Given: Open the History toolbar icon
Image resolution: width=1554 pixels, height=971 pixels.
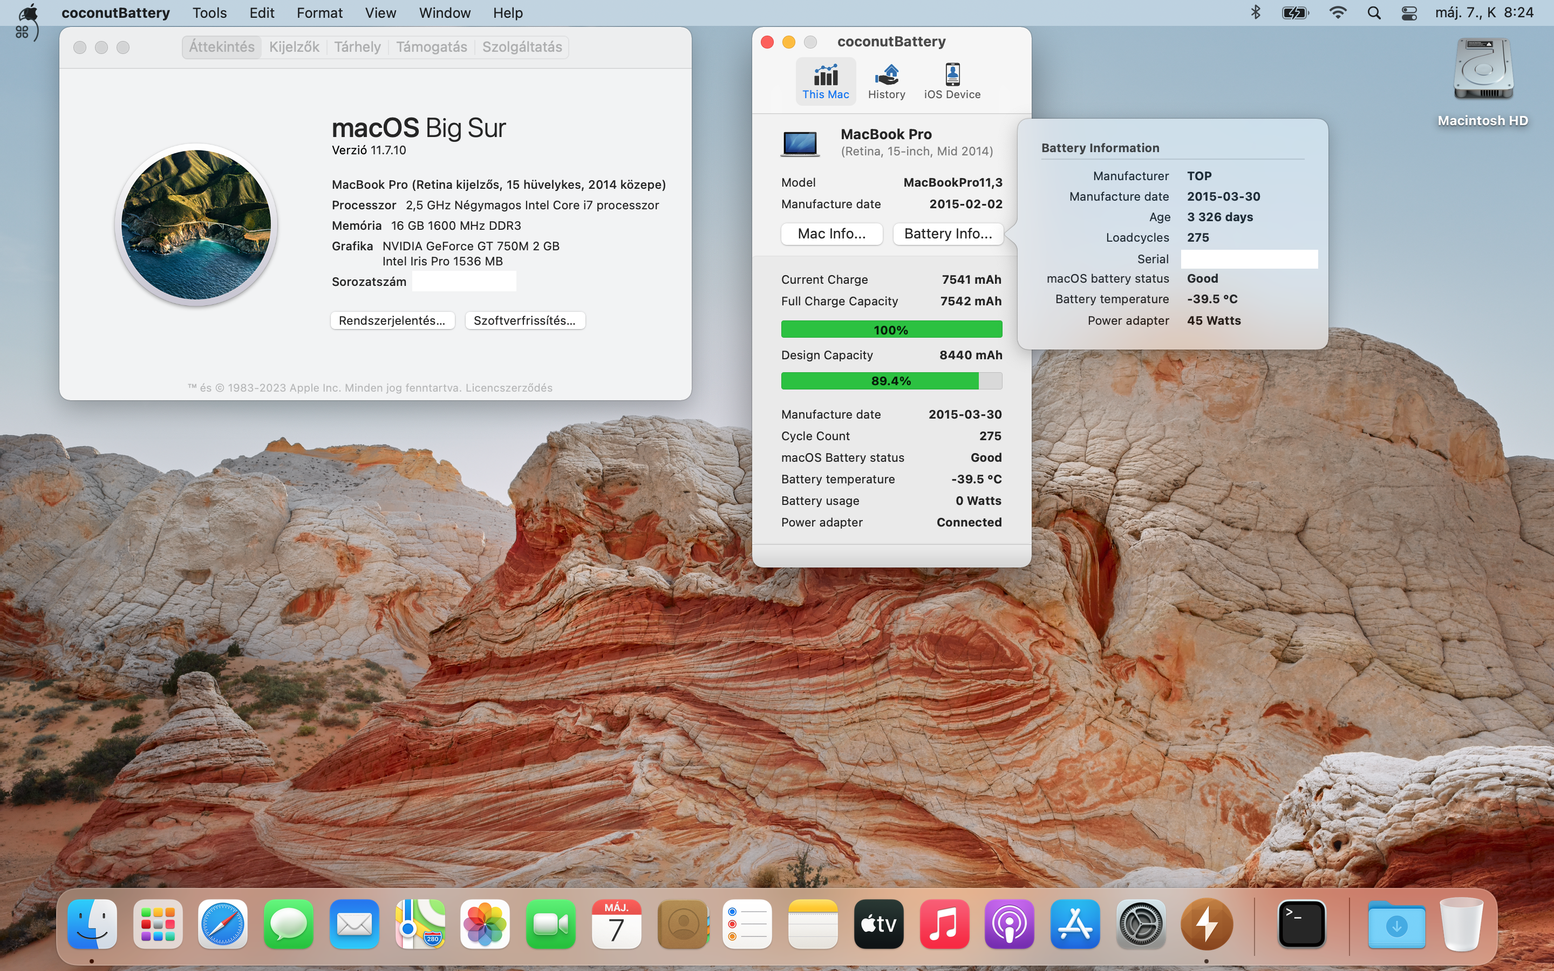Looking at the screenshot, I should [x=886, y=81].
